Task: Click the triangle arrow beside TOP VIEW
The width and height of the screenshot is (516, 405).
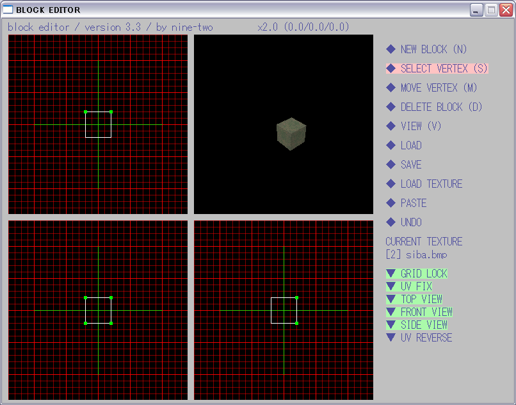Action: [x=391, y=299]
